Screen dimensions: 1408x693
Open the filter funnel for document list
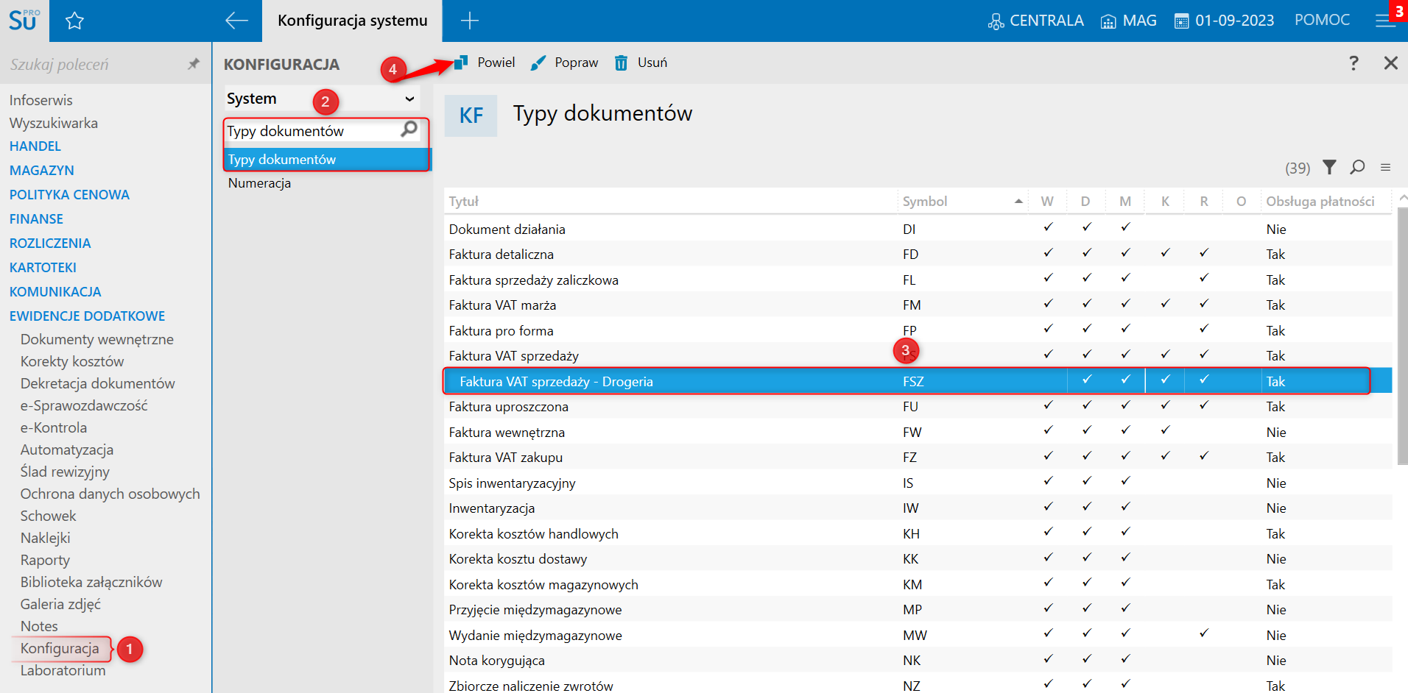tap(1329, 168)
